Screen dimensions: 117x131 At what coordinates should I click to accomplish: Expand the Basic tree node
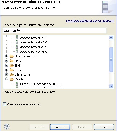pos(6,61)
